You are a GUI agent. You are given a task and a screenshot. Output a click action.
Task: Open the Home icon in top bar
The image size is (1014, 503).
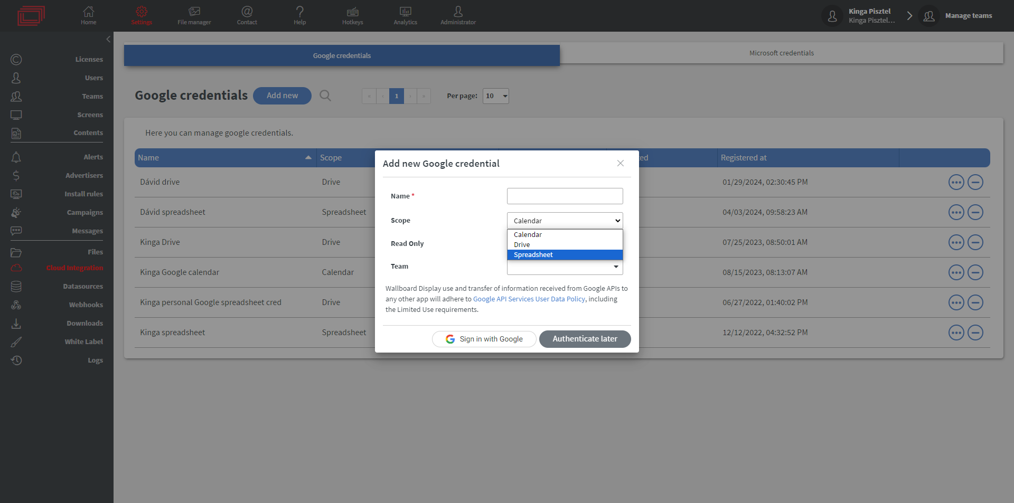88,12
